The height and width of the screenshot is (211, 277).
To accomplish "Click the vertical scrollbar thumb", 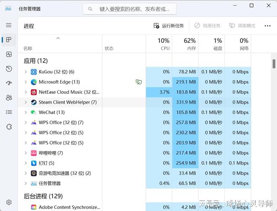I will (x=274, y=64).
